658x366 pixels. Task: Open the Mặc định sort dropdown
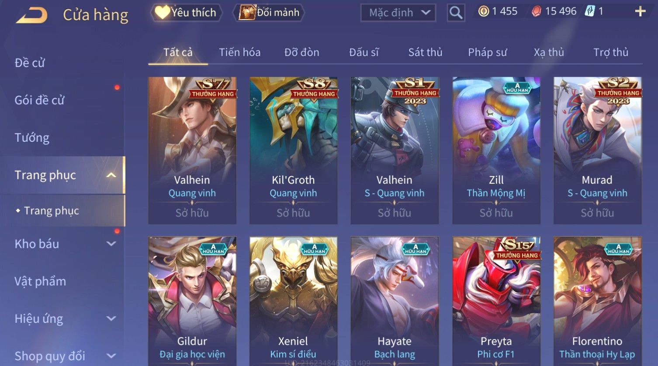tap(398, 13)
